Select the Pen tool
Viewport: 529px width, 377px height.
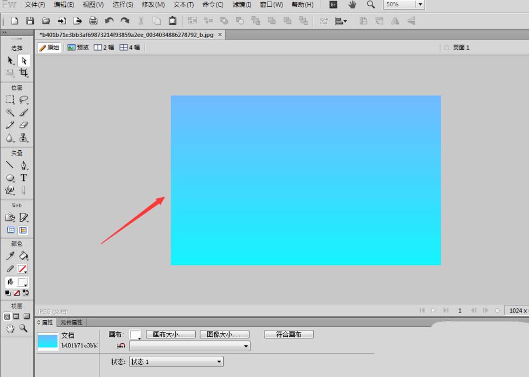pos(24,165)
